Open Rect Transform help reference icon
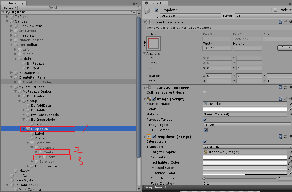Image resolution: width=292 pixels, height=192 pixels. 280,22
